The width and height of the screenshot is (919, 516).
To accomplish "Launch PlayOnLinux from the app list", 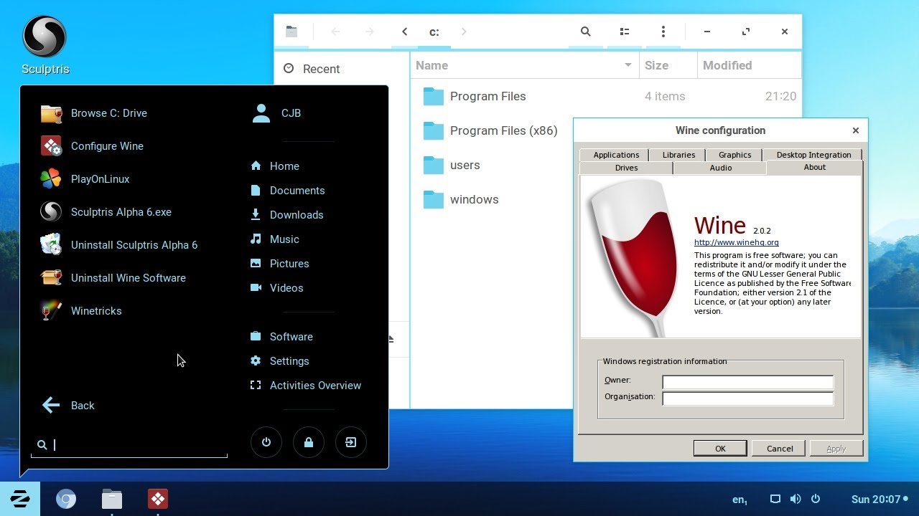I will pos(100,178).
